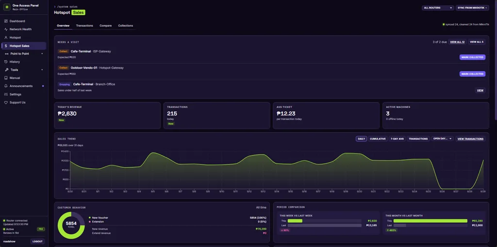
Task: Click the customer behavior donut chart
Action: pyautogui.click(x=71, y=225)
